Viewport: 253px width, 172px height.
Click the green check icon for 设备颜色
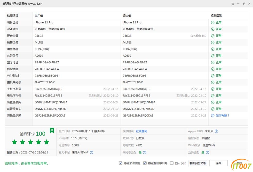[213, 29]
